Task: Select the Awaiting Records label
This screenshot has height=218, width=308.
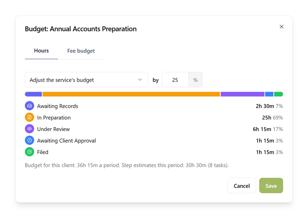Action: [57, 106]
